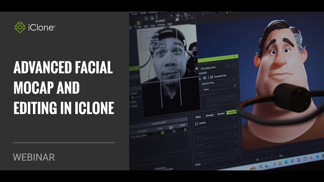The height and width of the screenshot is (182, 324).
Task: Click the load icon above Horizontal Flip
Action: [x=228, y=65]
